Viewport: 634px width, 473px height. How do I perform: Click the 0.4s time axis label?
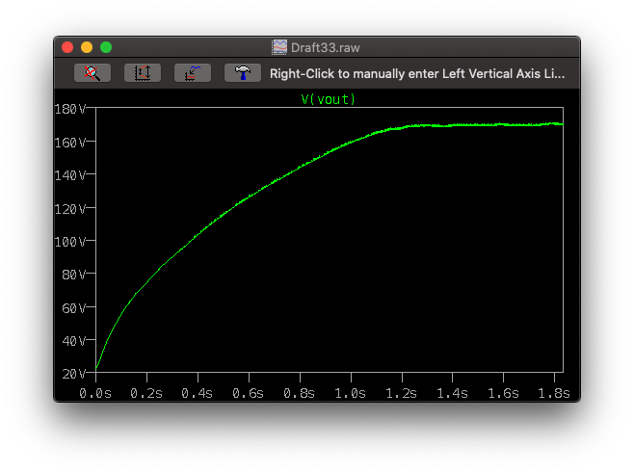pyautogui.click(x=197, y=393)
